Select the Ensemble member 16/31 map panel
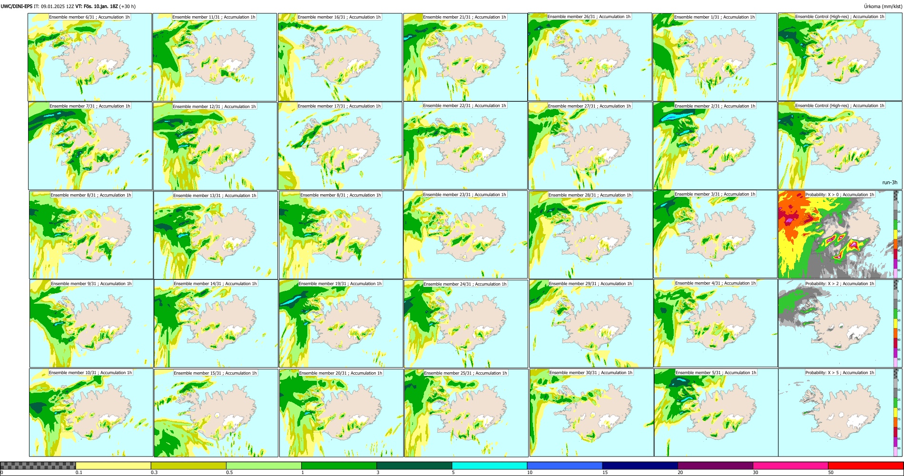 (x=340, y=57)
